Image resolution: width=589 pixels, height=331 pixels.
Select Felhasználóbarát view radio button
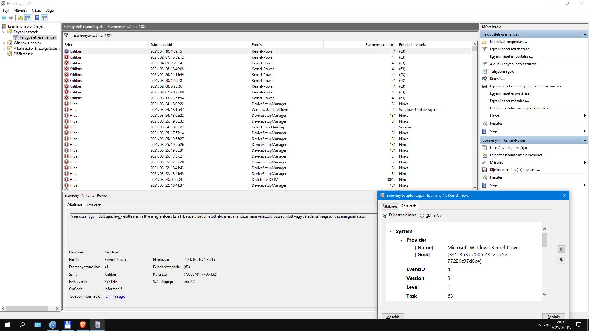[385, 215]
